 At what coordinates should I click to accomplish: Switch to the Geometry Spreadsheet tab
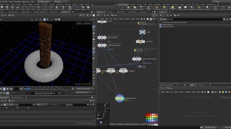[40, 12]
